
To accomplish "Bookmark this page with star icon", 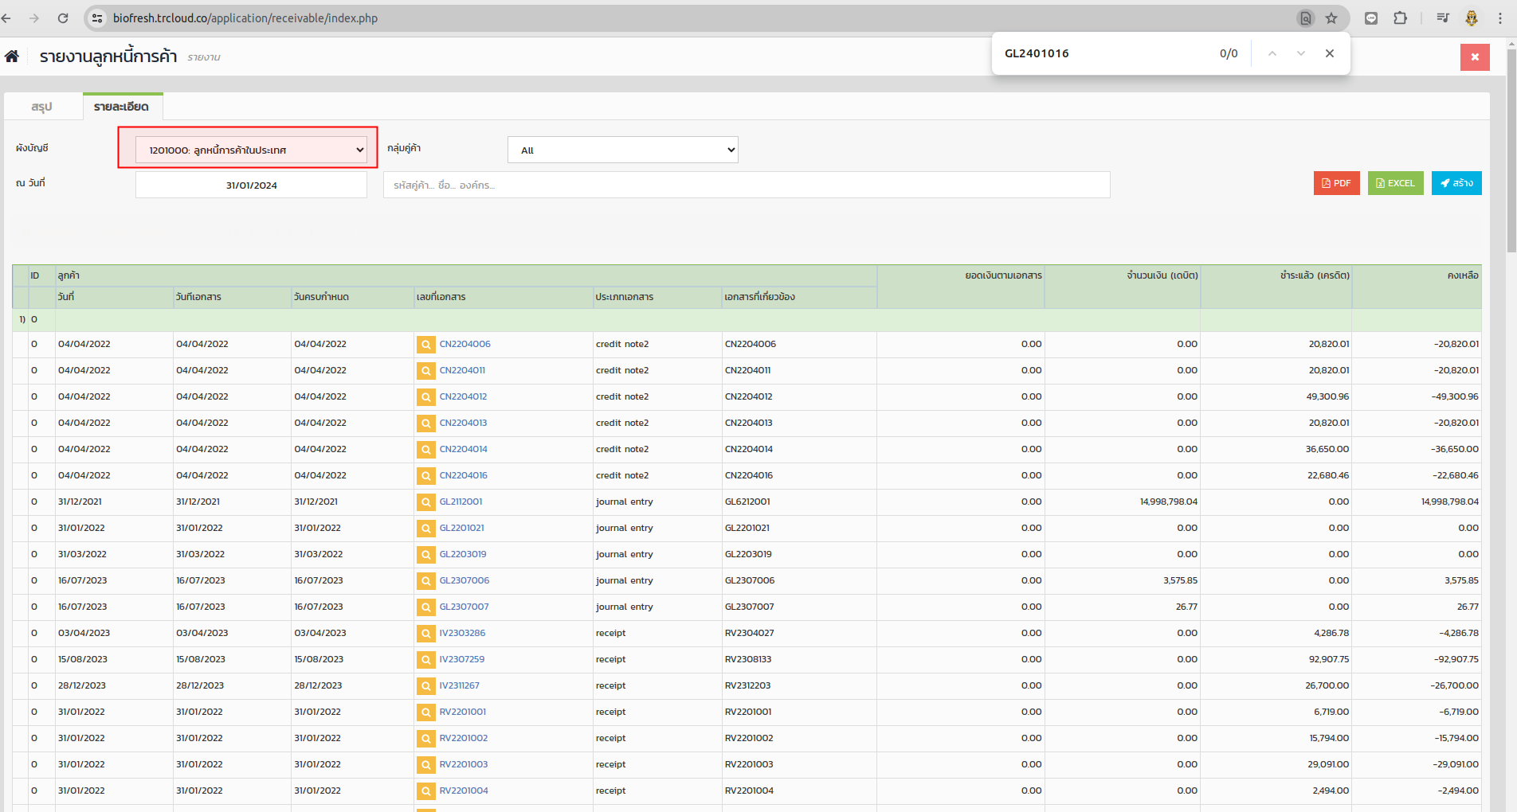I will click(x=1331, y=18).
